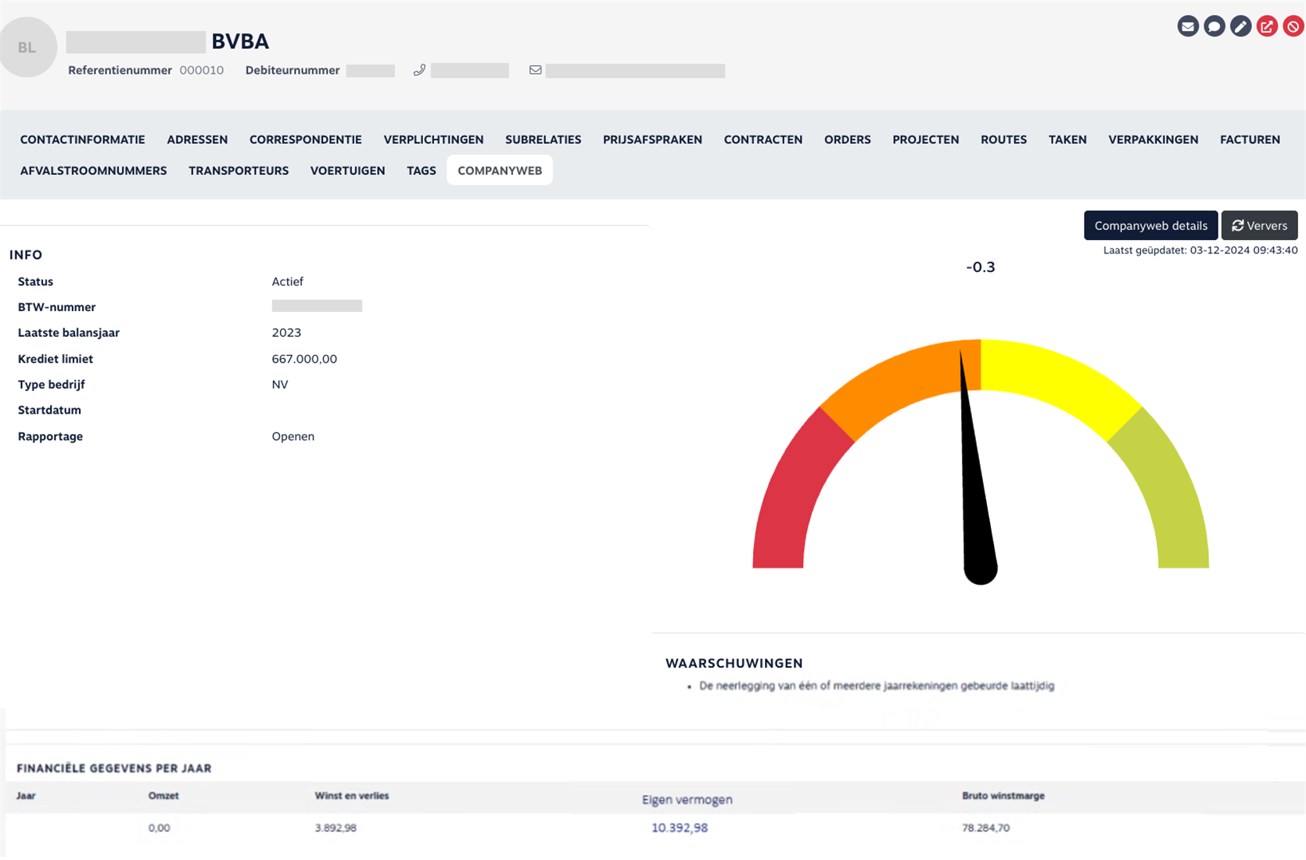The image size is (1306, 860).
Task: Click the Orders tab
Action: click(x=847, y=139)
